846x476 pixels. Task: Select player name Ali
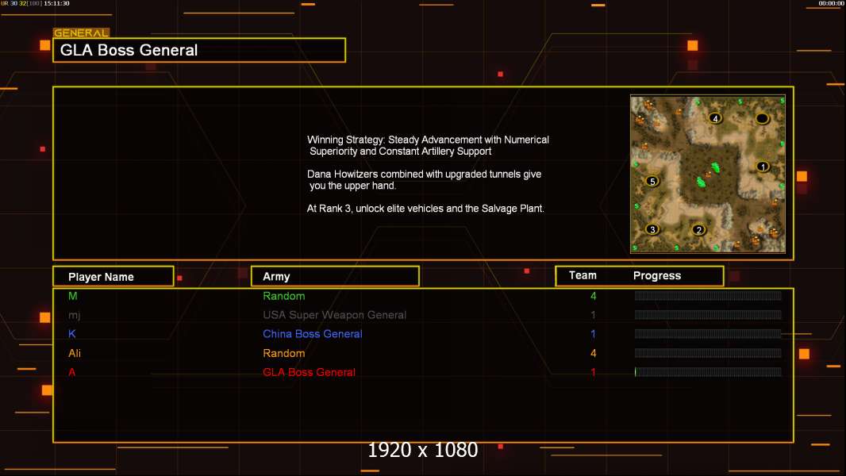75,353
